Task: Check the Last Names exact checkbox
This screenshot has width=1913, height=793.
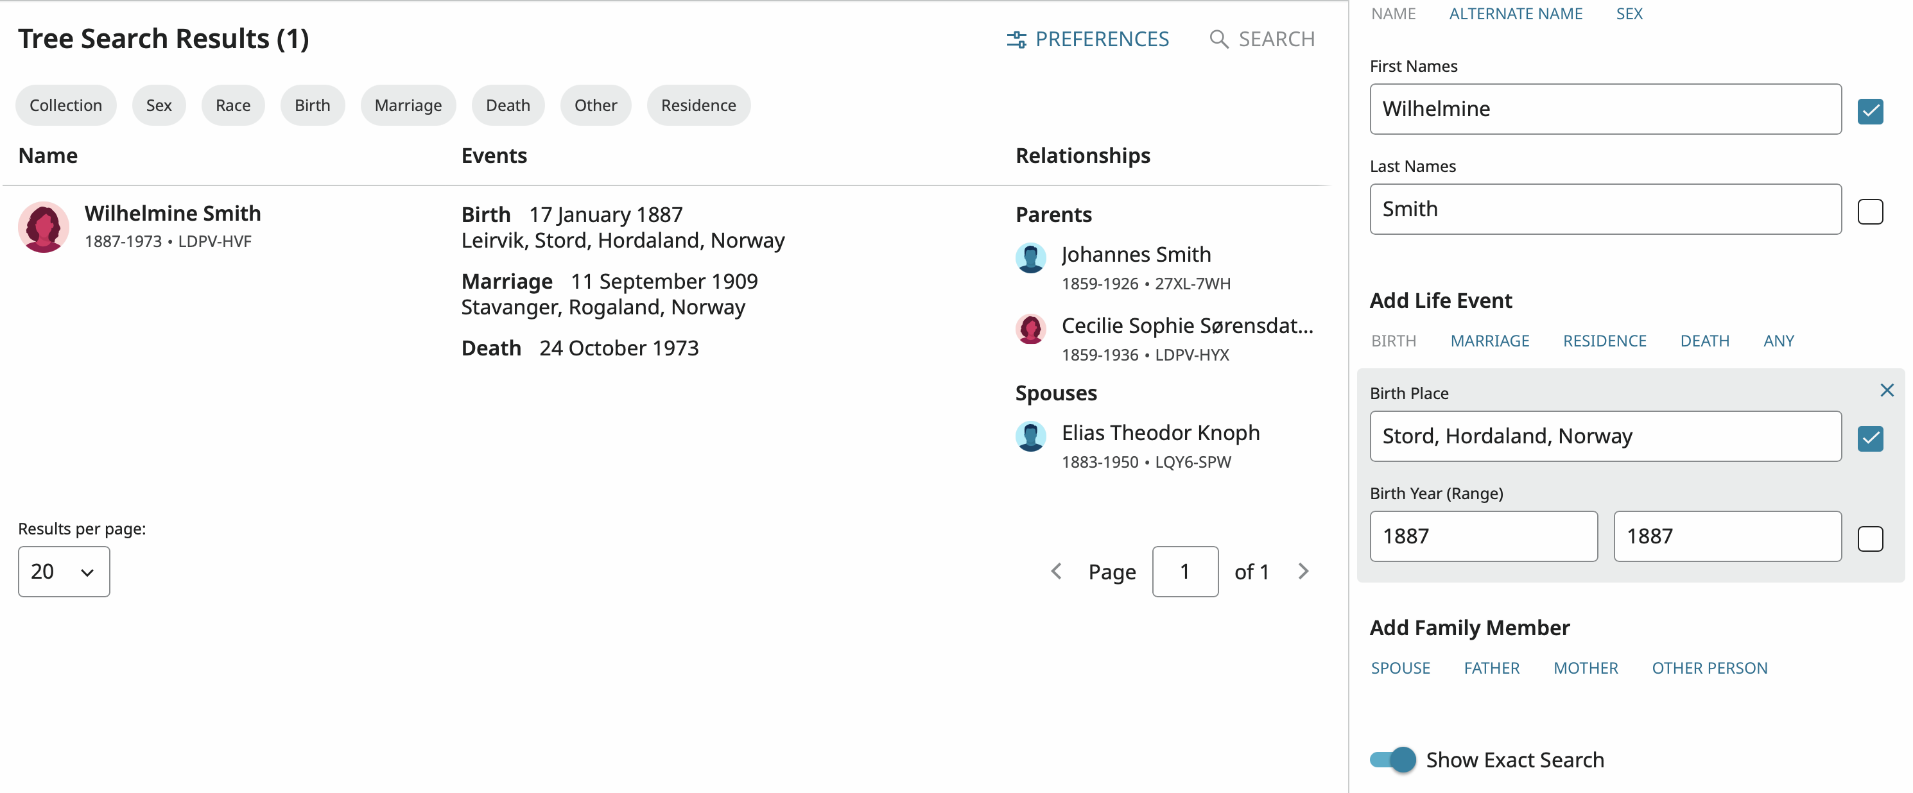Action: pyautogui.click(x=1870, y=212)
